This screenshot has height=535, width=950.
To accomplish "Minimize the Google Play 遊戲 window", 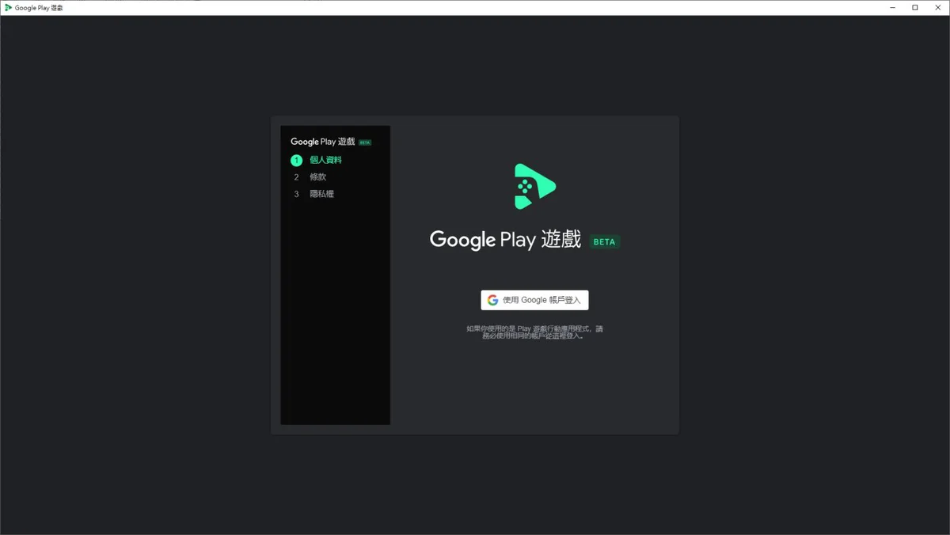I will (x=893, y=7).
